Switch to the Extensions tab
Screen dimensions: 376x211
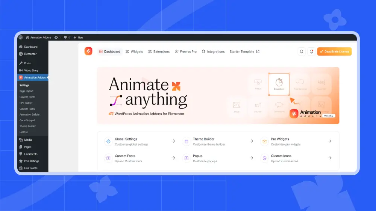[x=159, y=51]
